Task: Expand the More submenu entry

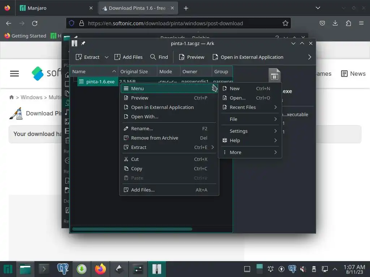Action: 250,153
